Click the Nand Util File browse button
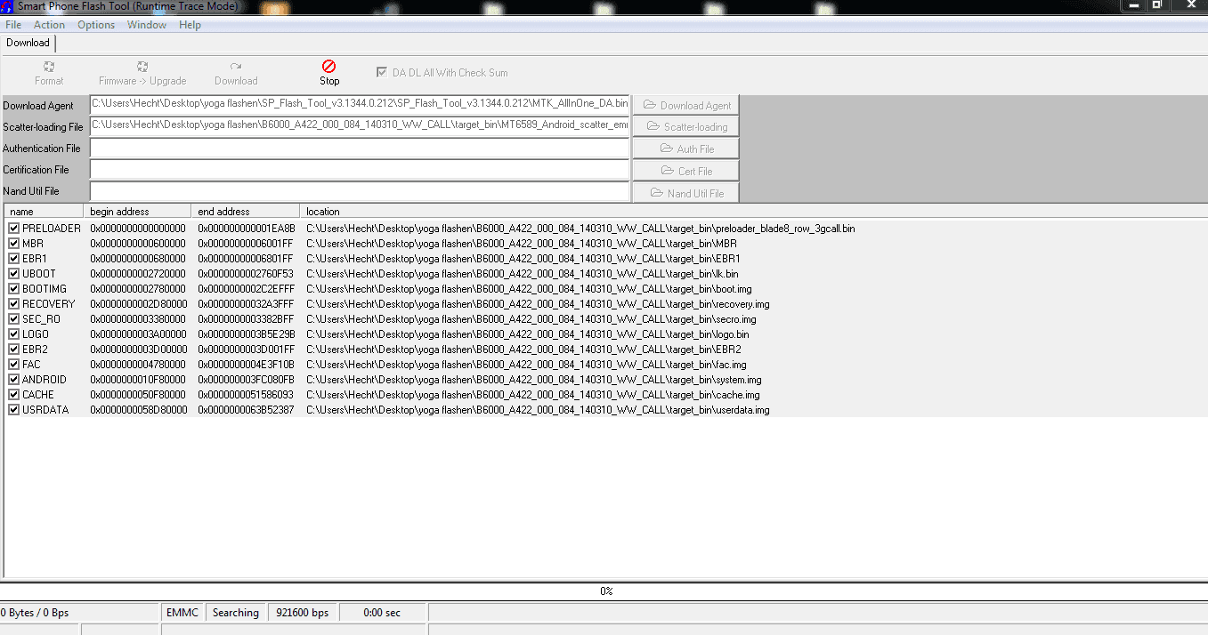1208x635 pixels. coord(685,193)
